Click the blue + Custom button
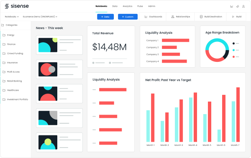Screen dimensions: 251x158 (x=128, y=17)
